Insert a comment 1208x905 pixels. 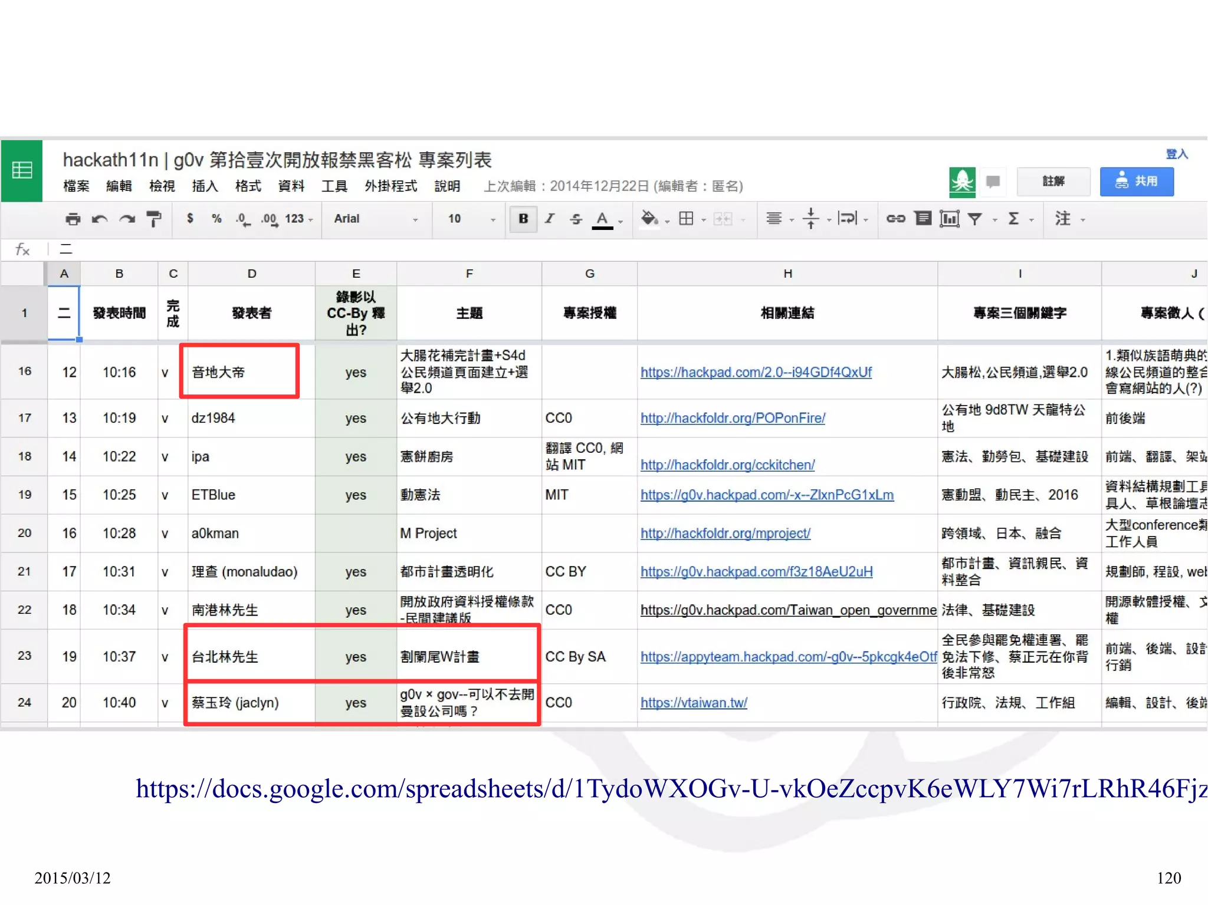tap(923, 219)
